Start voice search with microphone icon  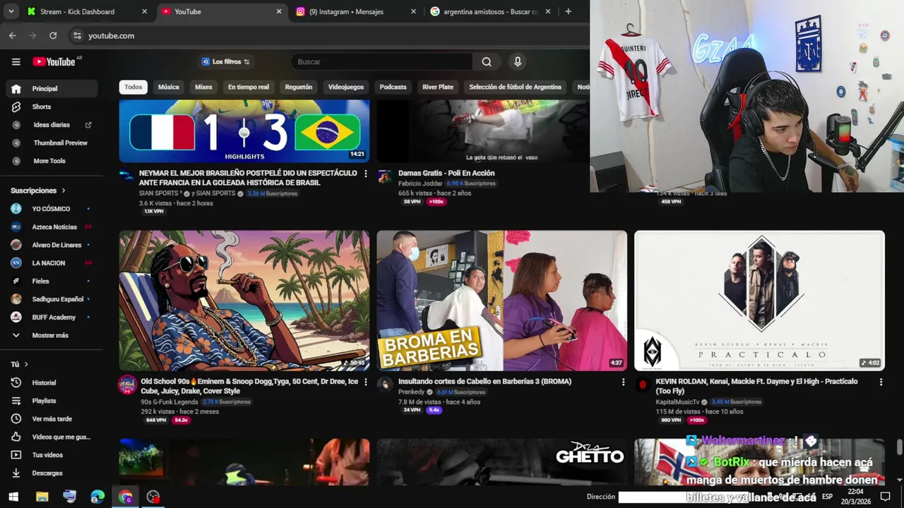518,61
